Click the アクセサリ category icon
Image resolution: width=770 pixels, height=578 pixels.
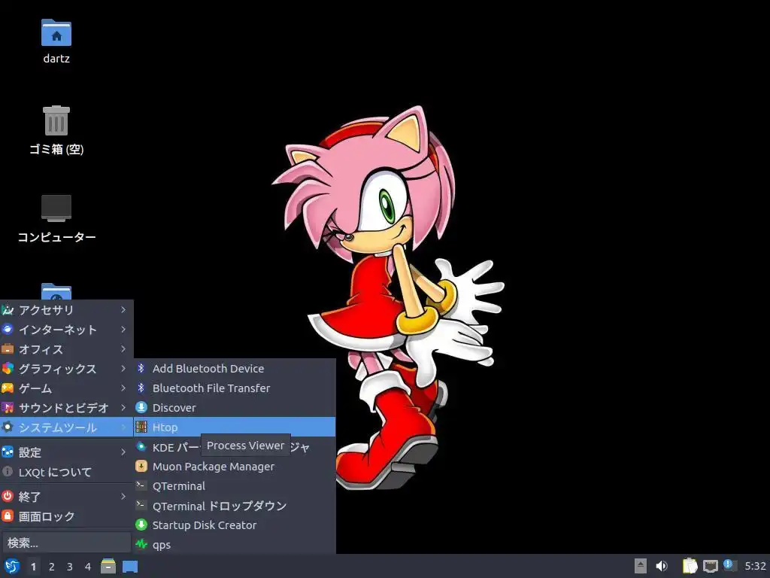click(x=8, y=309)
